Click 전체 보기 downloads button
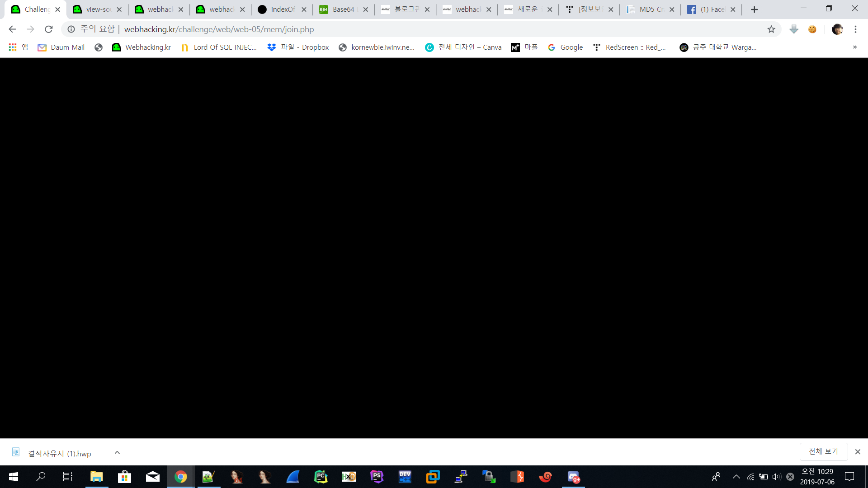This screenshot has height=488, width=868. pyautogui.click(x=823, y=451)
